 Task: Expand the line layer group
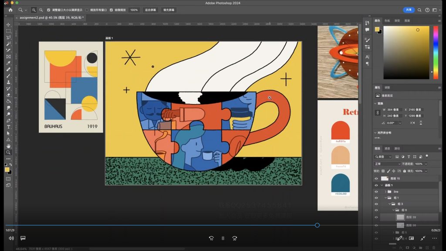click(x=385, y=191)
